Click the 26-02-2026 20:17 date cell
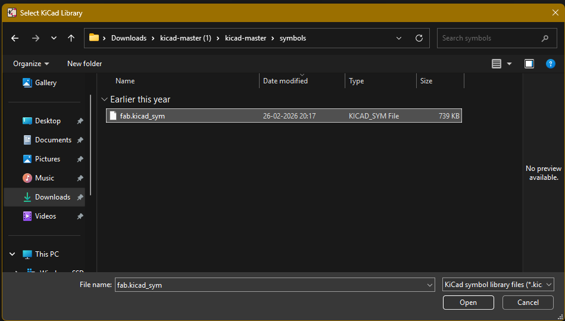The height and width of the screenshot is (321, 565). coord(289,116)
